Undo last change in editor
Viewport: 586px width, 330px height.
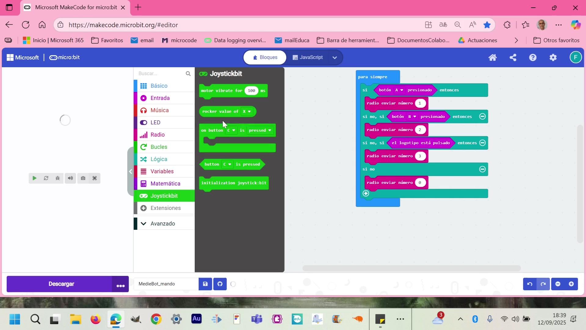(530, 284)
